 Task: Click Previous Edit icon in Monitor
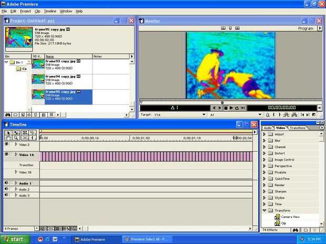[x=302, y=115]
